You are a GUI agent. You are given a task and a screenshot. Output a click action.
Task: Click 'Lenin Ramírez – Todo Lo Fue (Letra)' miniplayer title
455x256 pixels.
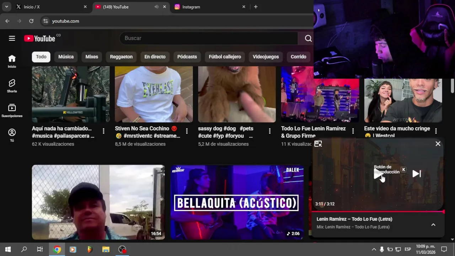pyautogui.click(x=354, y=219)
